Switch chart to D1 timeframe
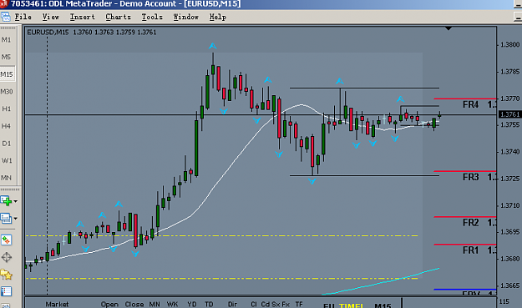Image resolution: width=522 pixels, height=308 pixels. (x=6, y=144)
